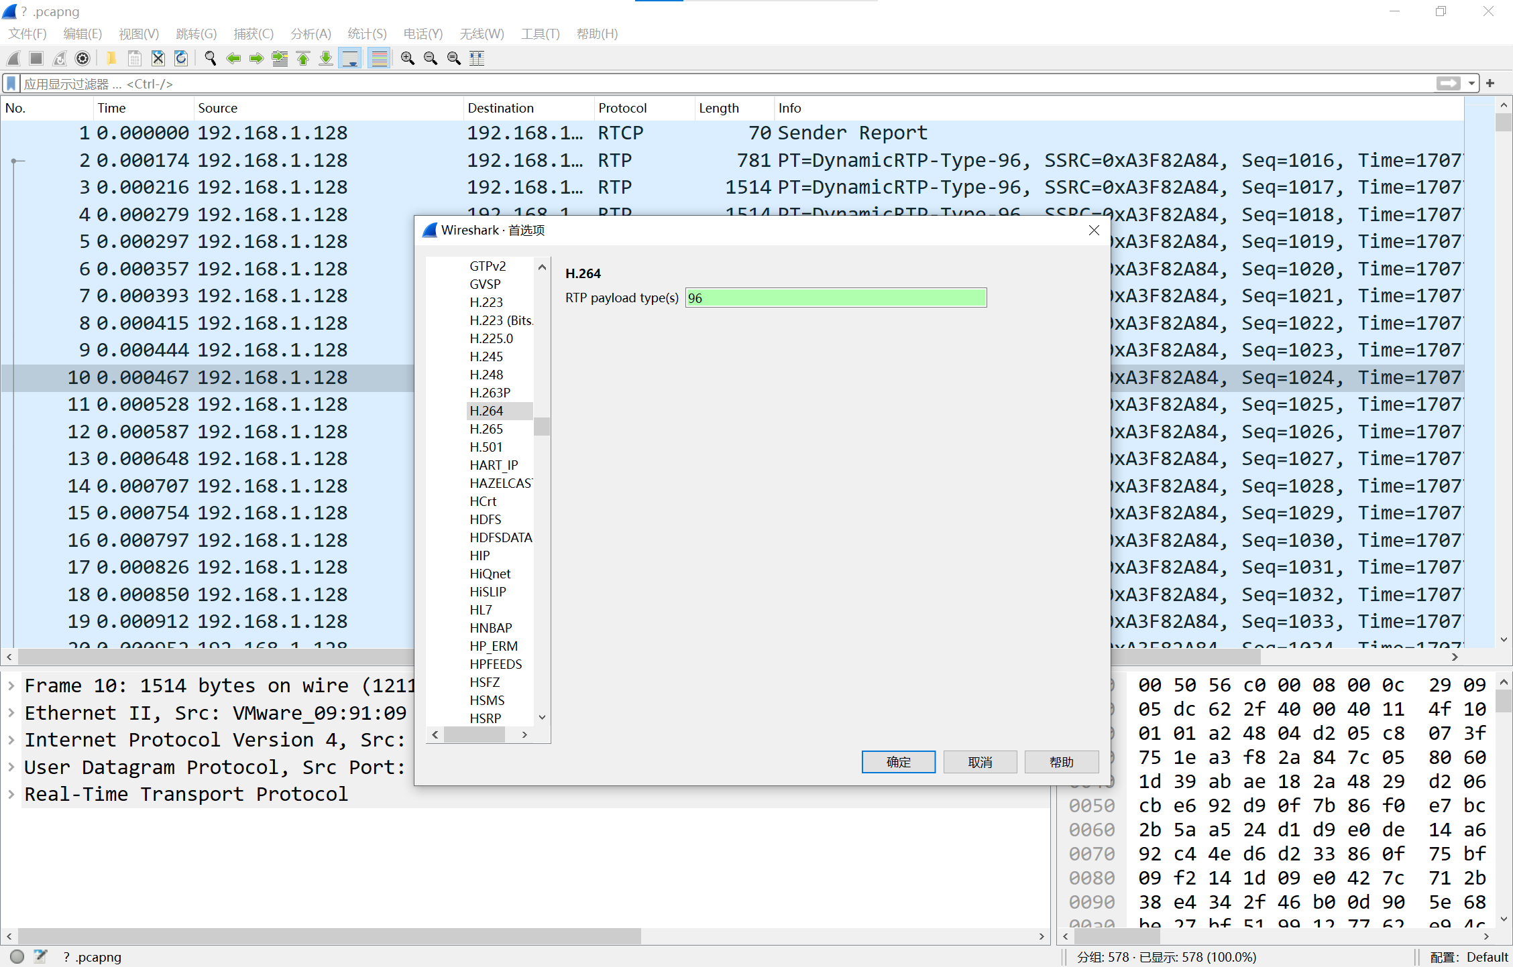Expand Internet Protocol Version 4 row

pyautogui.click(x=11, y=740)
